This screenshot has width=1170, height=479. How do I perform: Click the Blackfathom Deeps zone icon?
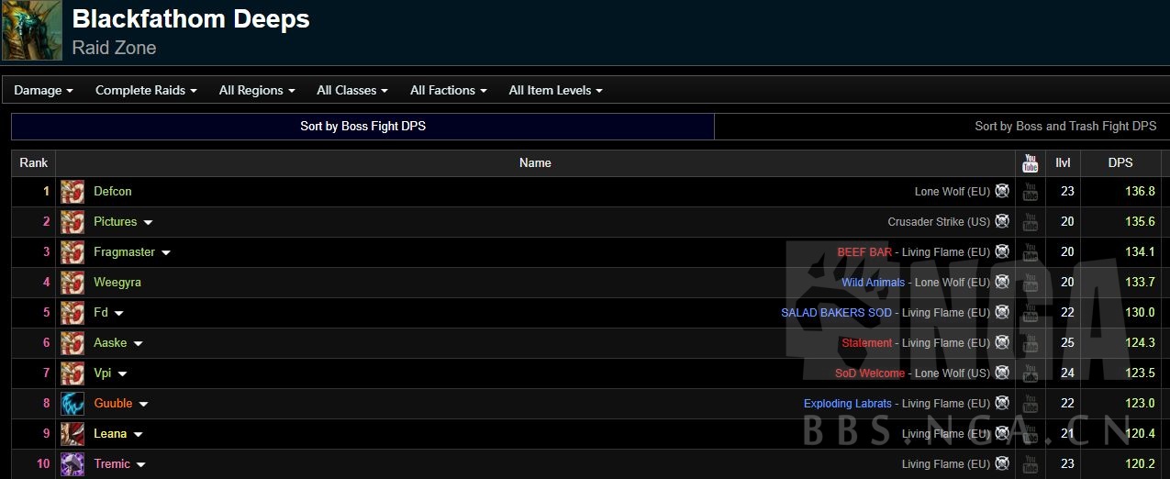(x=32, y=31)
